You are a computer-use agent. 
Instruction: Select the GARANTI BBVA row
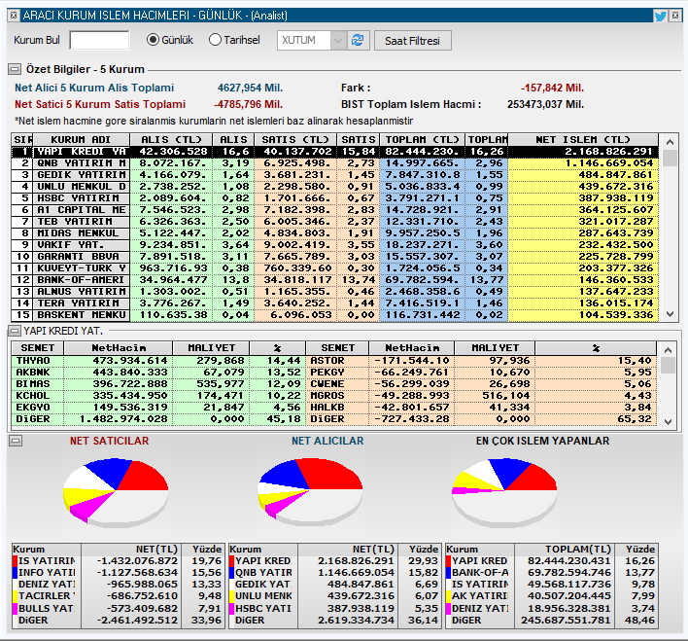(x=335, y=256)
